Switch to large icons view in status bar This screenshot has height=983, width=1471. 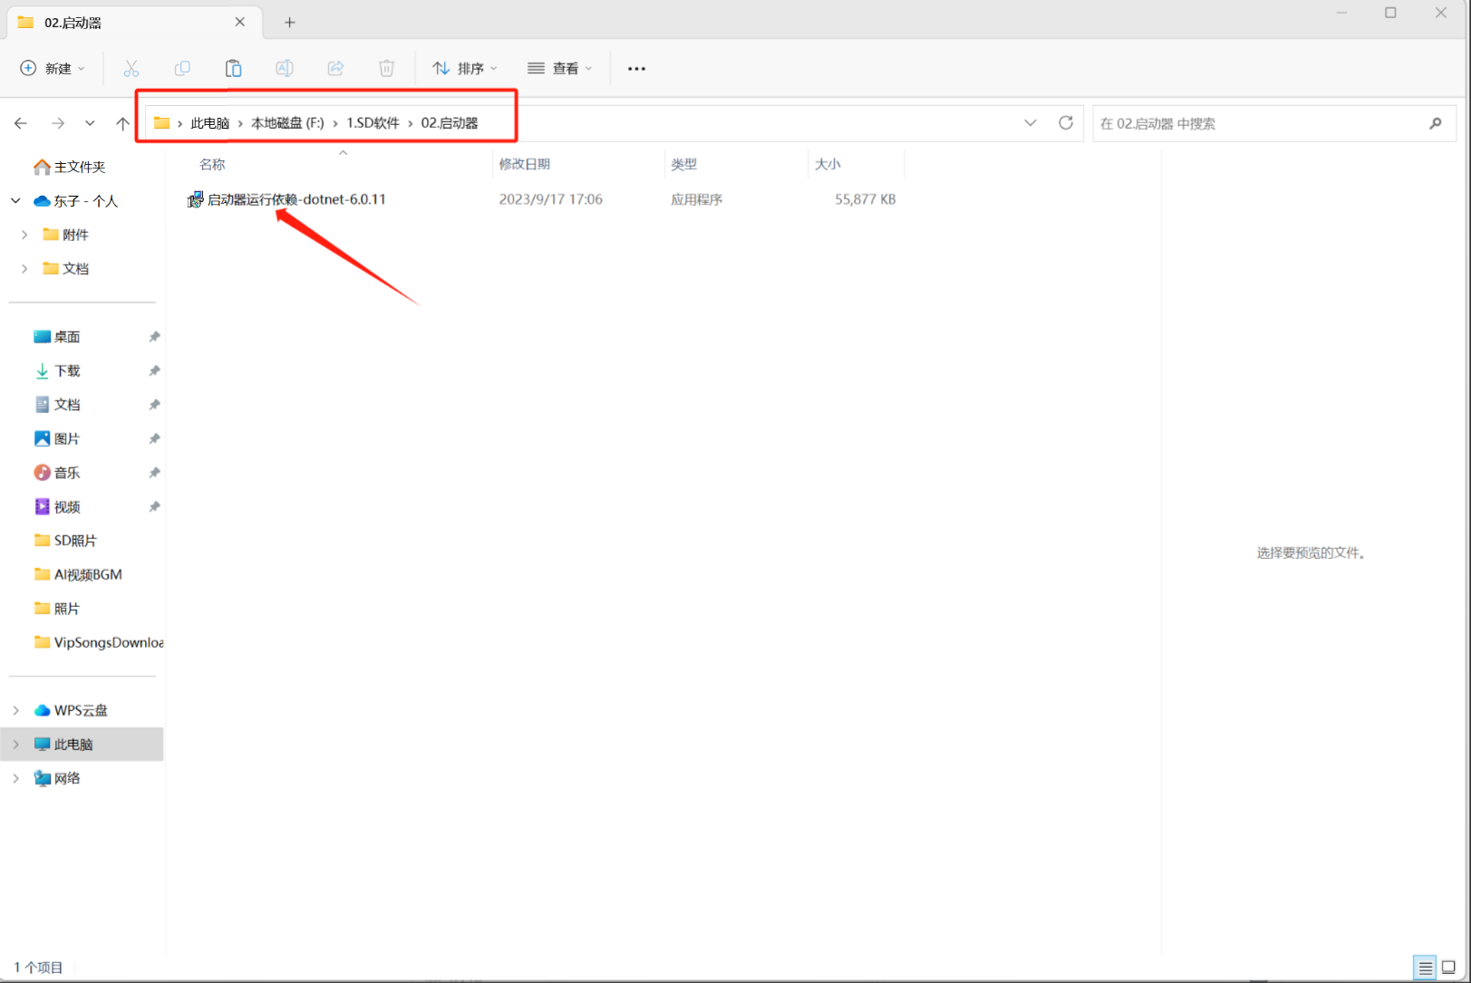coord(1448,968)
